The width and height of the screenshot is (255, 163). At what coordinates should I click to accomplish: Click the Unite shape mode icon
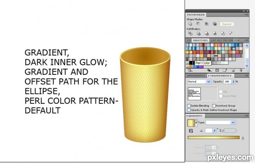tap(190, 24)
